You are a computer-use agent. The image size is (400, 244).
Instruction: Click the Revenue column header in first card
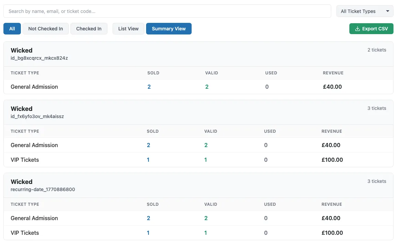333,73
